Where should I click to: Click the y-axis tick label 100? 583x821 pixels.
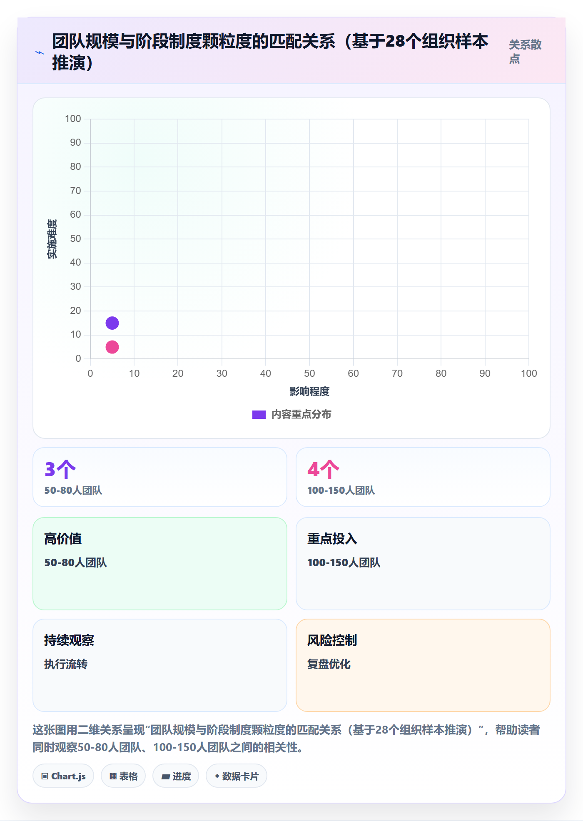(x=73, y=119)
